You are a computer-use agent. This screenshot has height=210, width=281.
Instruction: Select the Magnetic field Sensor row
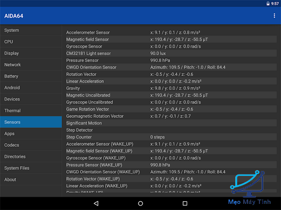point(171,39)
